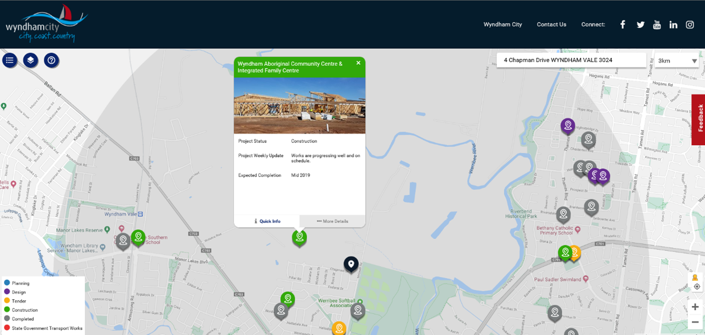Open the Wyndham City header link
This screenshot has height=335, width=705.
click(503, 25)
